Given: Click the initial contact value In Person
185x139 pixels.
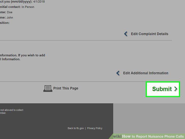Looking at the screenshot, I should click(28, 7).
